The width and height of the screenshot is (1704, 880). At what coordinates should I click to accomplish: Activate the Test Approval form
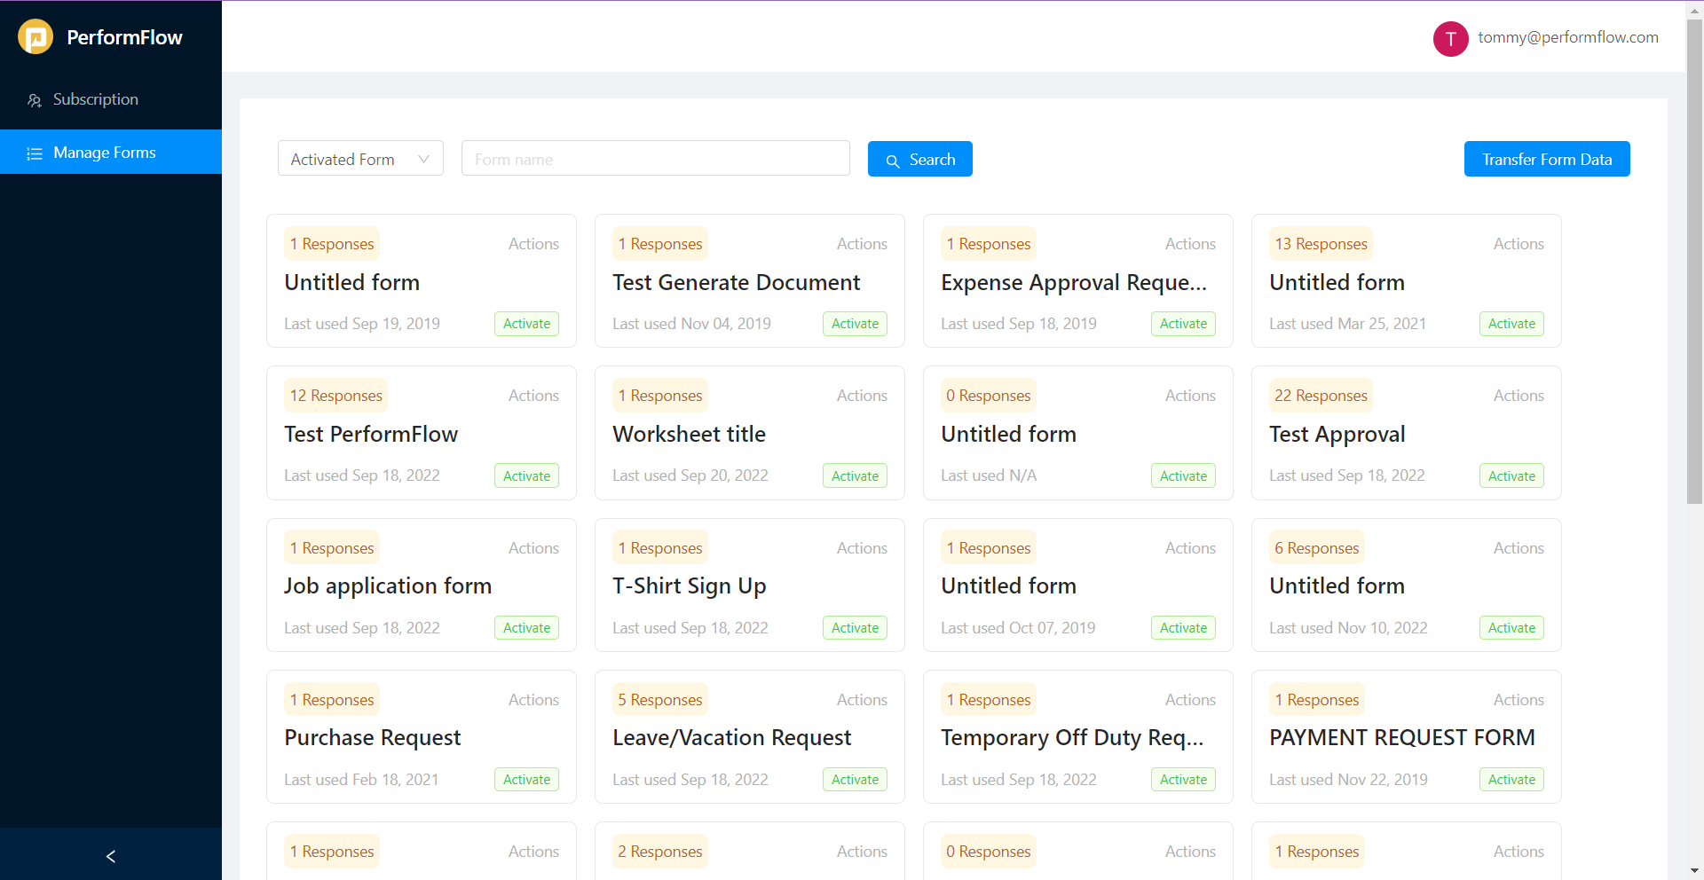[1511, 475]
